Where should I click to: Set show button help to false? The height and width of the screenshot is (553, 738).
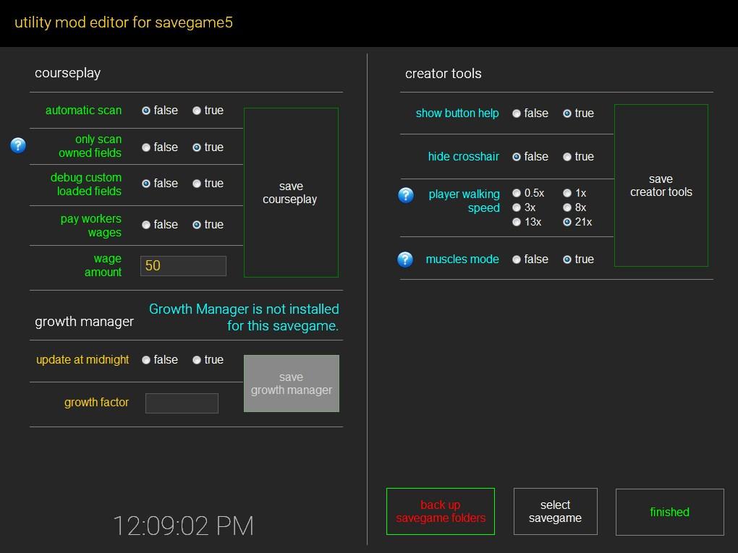click(x=517, y=113)
